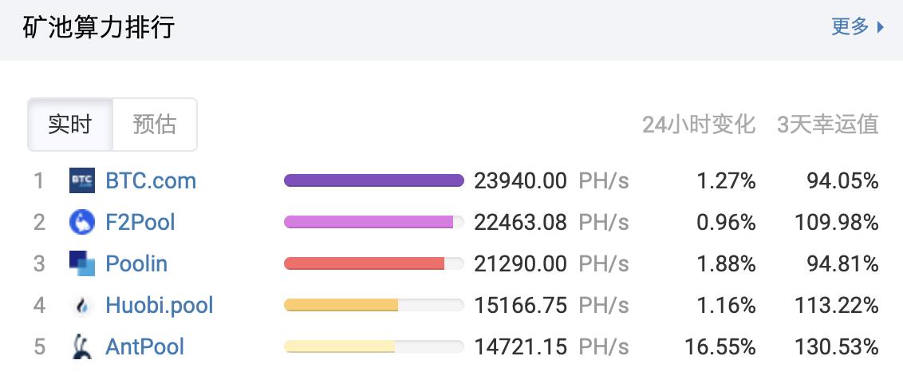Click the AntPool ant logo icon
This screenshot has width=903, height=372.
tap(82, 346)
